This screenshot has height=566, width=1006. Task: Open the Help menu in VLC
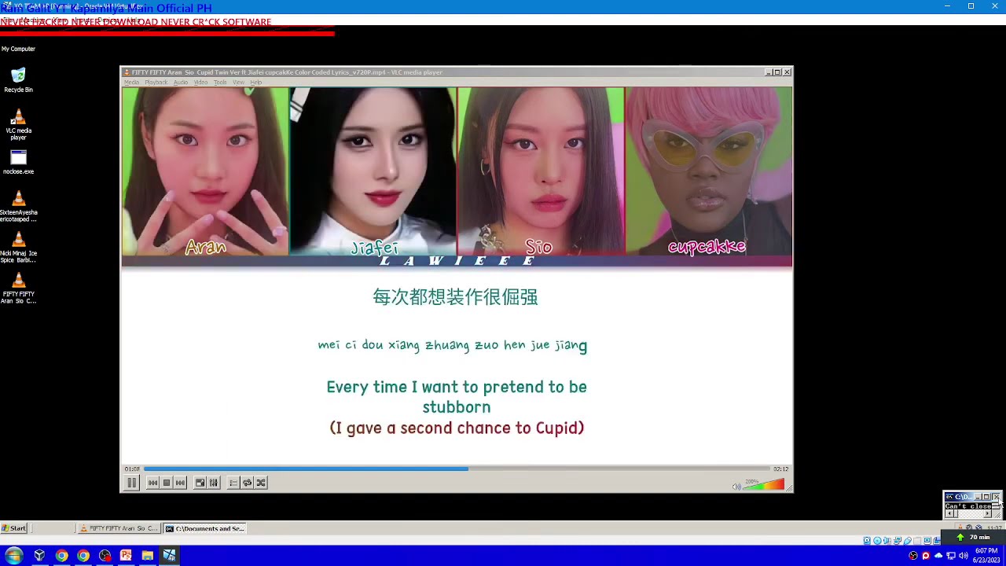click(255, 83)
